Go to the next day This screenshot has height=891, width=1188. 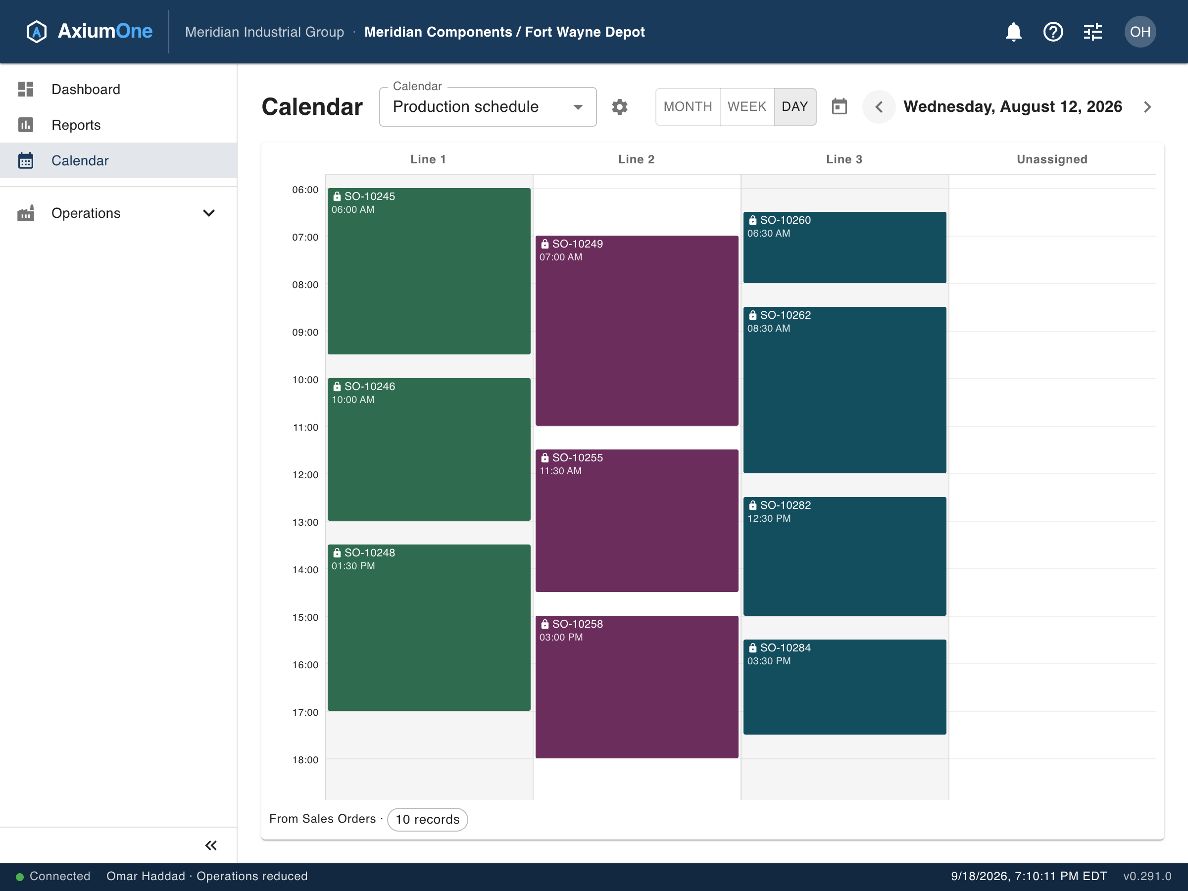click(x=1147, y=107)
